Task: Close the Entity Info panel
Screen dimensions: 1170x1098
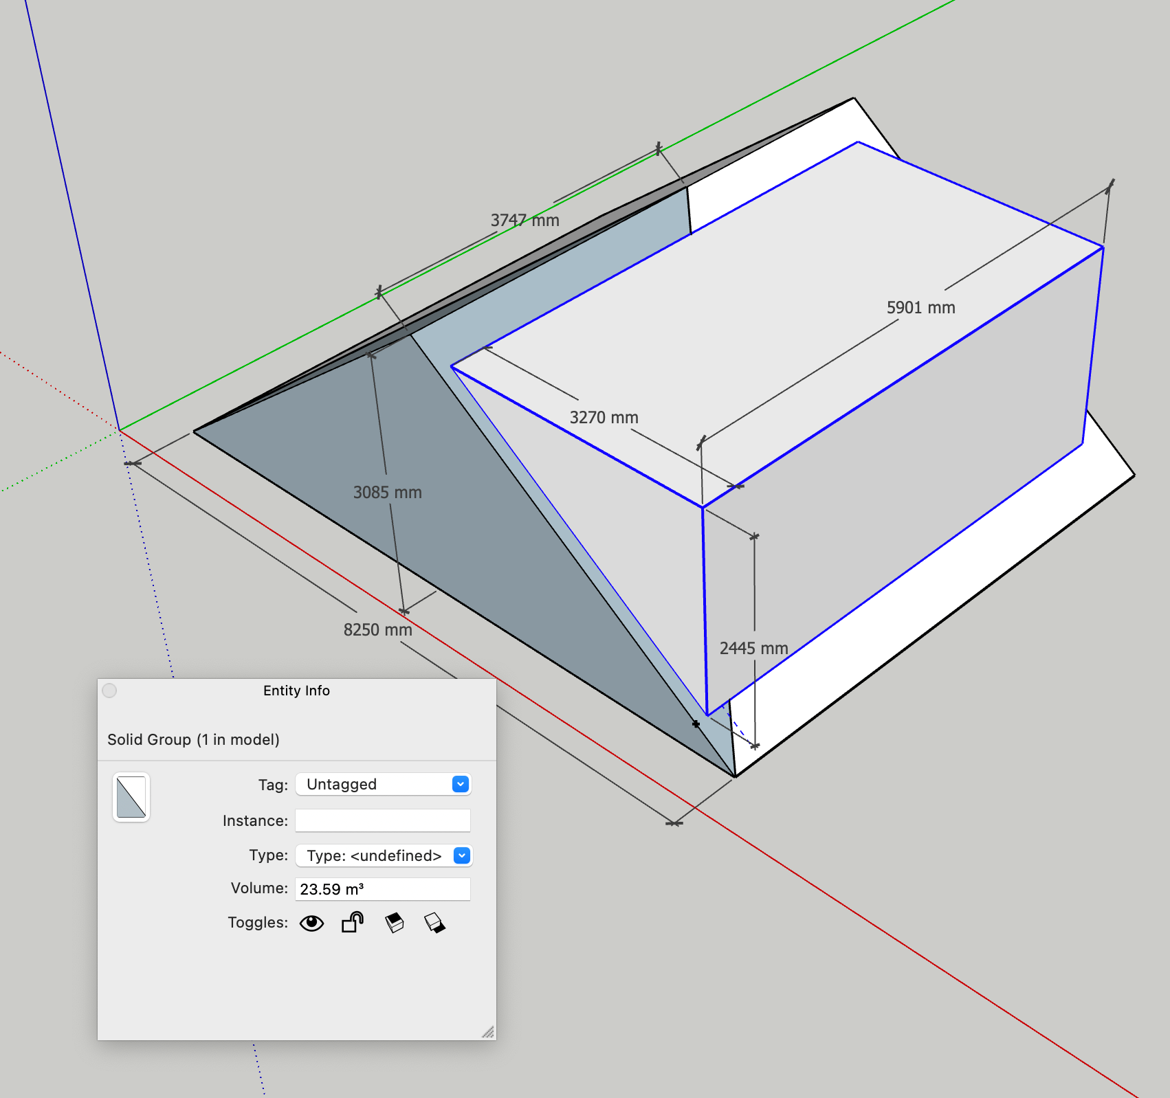Action: click(x=109, y=691)
